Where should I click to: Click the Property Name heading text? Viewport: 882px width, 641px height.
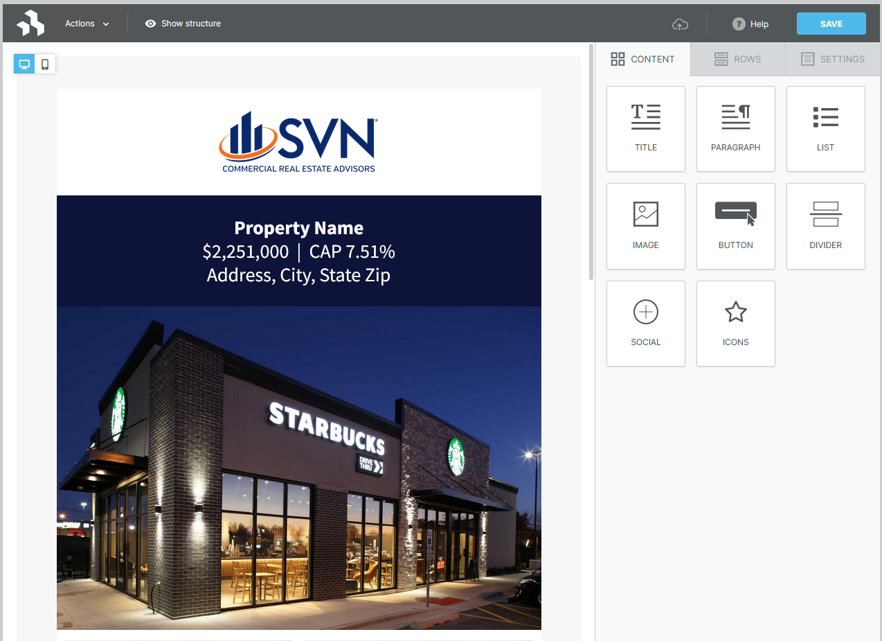click(x=299, y=228)
